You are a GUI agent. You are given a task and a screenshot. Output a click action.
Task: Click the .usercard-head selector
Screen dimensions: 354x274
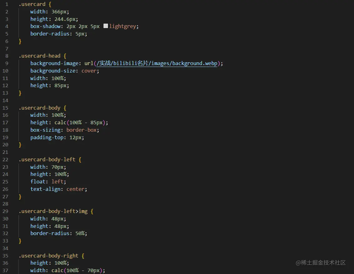40,56
